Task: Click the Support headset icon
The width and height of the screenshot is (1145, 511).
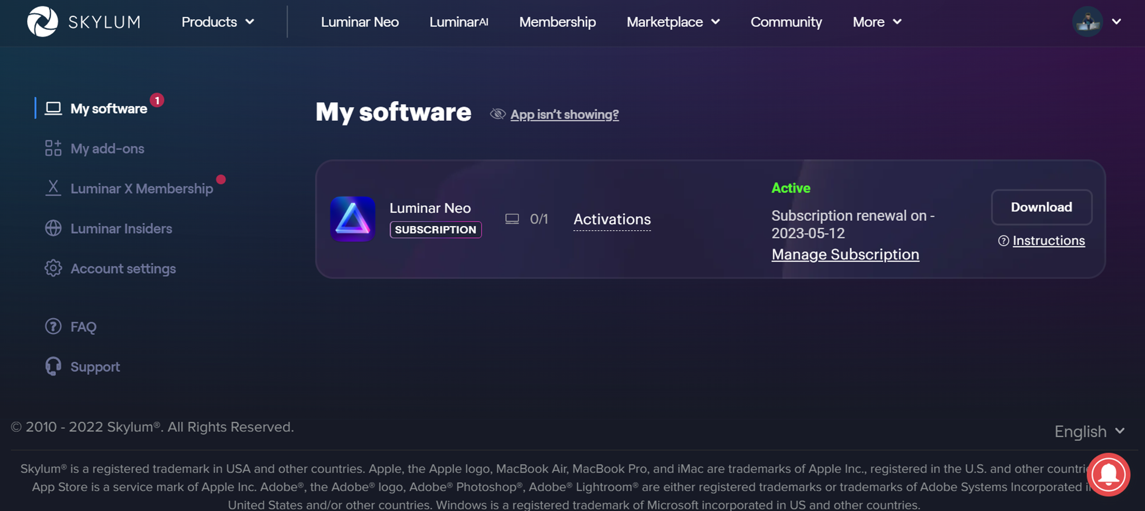Action: tap(53, 366)
